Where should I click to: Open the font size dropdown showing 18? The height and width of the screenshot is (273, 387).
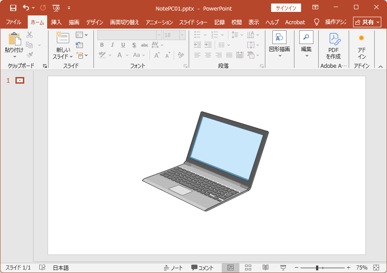tap(182, 35)
